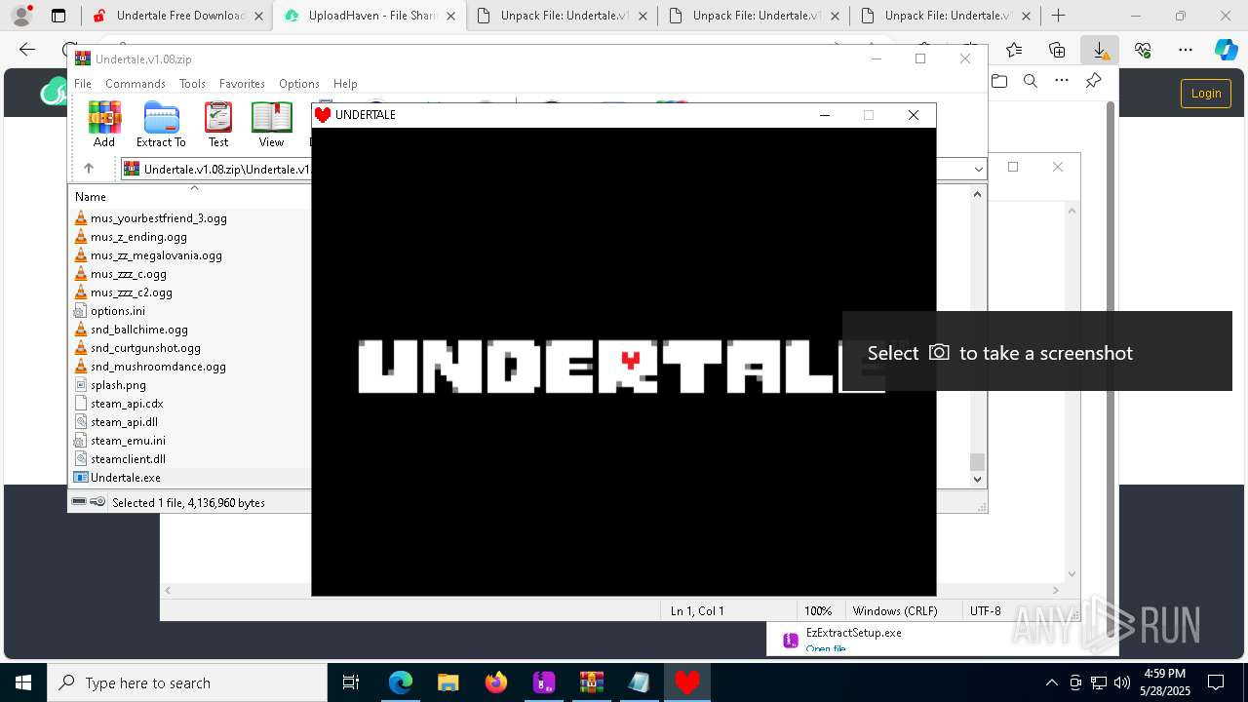
Task: Click the Extract To icon in WinRAR
Action: (161, 124)
